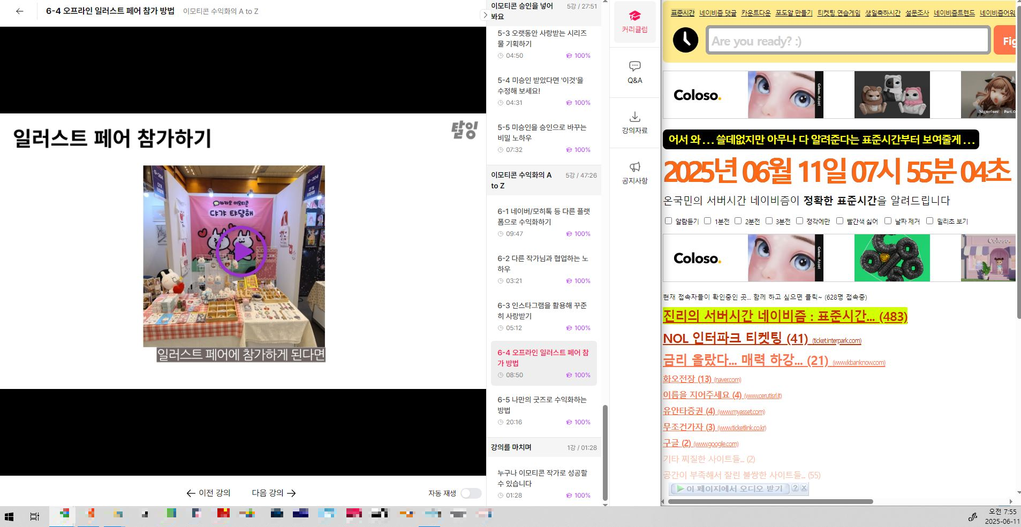1021x527 pixels.
Task: Open the 무조건가자 ticketlink link
Action: point(714,427)
